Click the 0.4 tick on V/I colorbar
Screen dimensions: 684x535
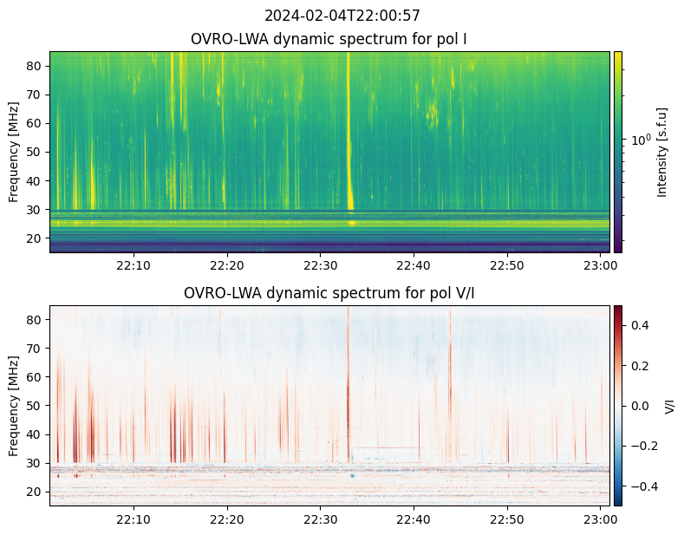pos(639,324)
